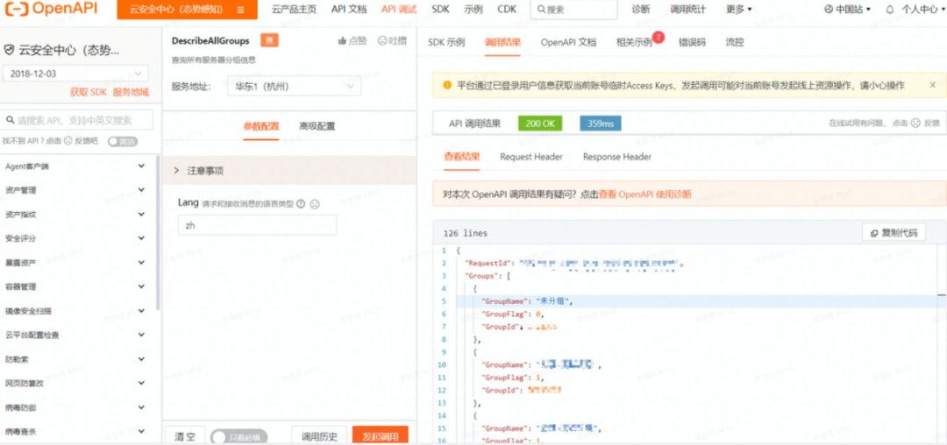Click the notification bell icon
This screenshot has width=947, height=445.
tap(890, 10)
